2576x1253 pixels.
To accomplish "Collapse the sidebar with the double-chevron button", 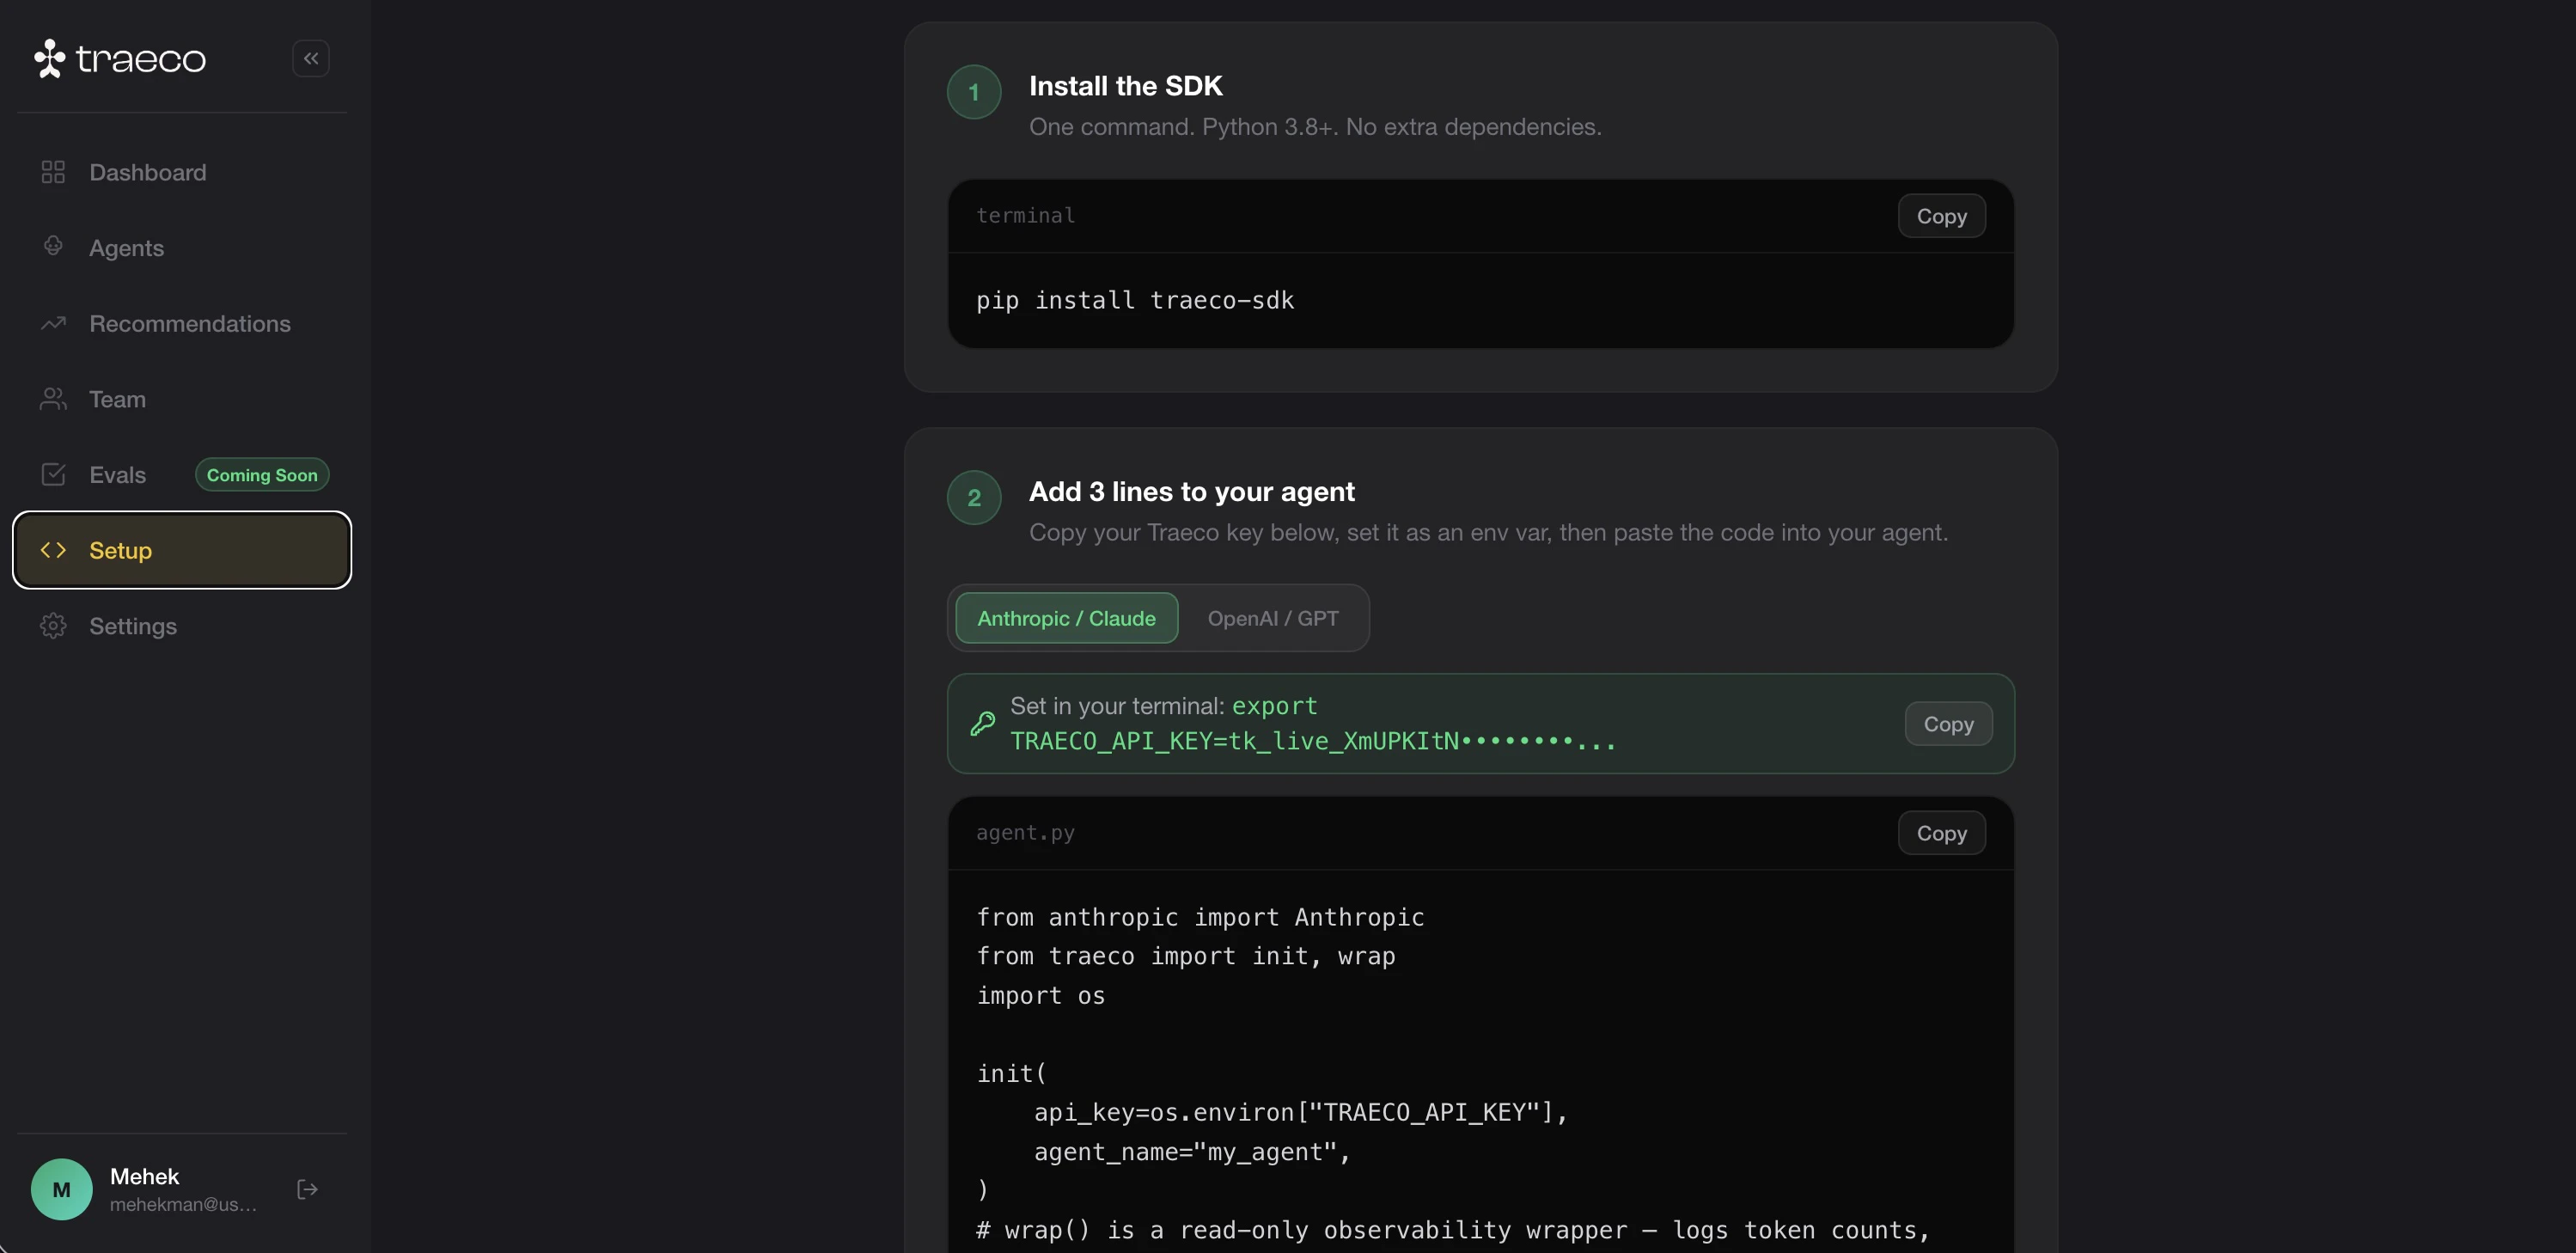I will [x=311, y=59].
